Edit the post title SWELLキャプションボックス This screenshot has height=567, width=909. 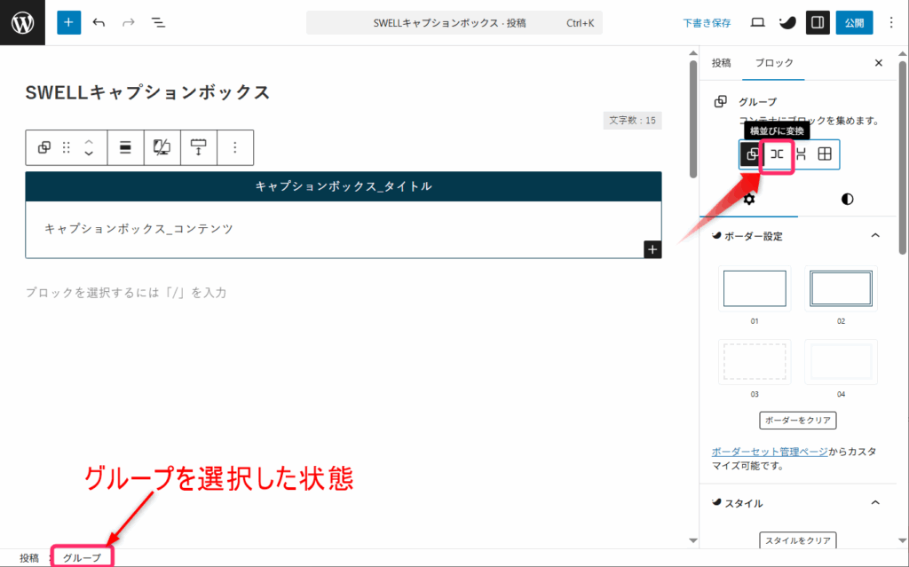pyautogui.click(x=148, y=92)
